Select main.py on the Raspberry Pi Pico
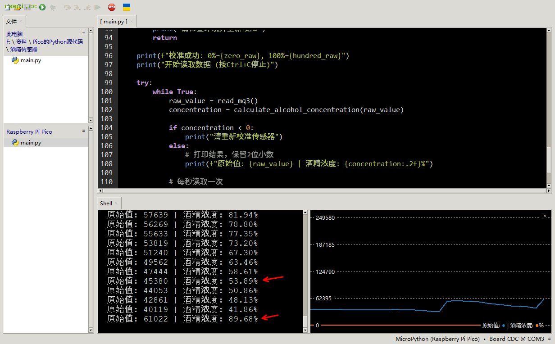The width and height of the screenshot is (555, 344). pos(31,143)
